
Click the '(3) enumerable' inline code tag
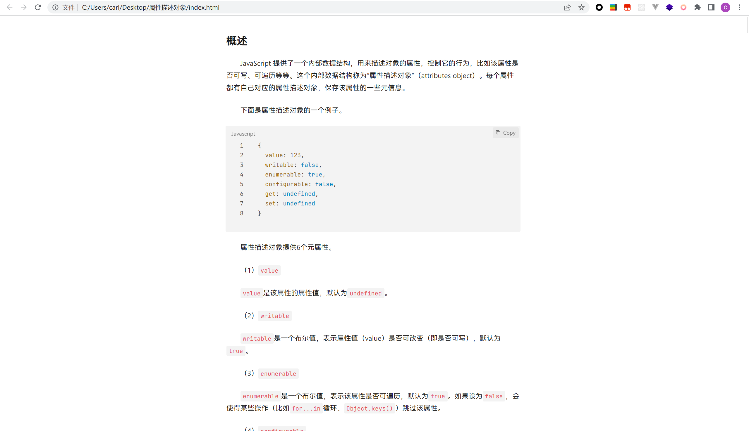pyautogui.click(x=278, y=373)
